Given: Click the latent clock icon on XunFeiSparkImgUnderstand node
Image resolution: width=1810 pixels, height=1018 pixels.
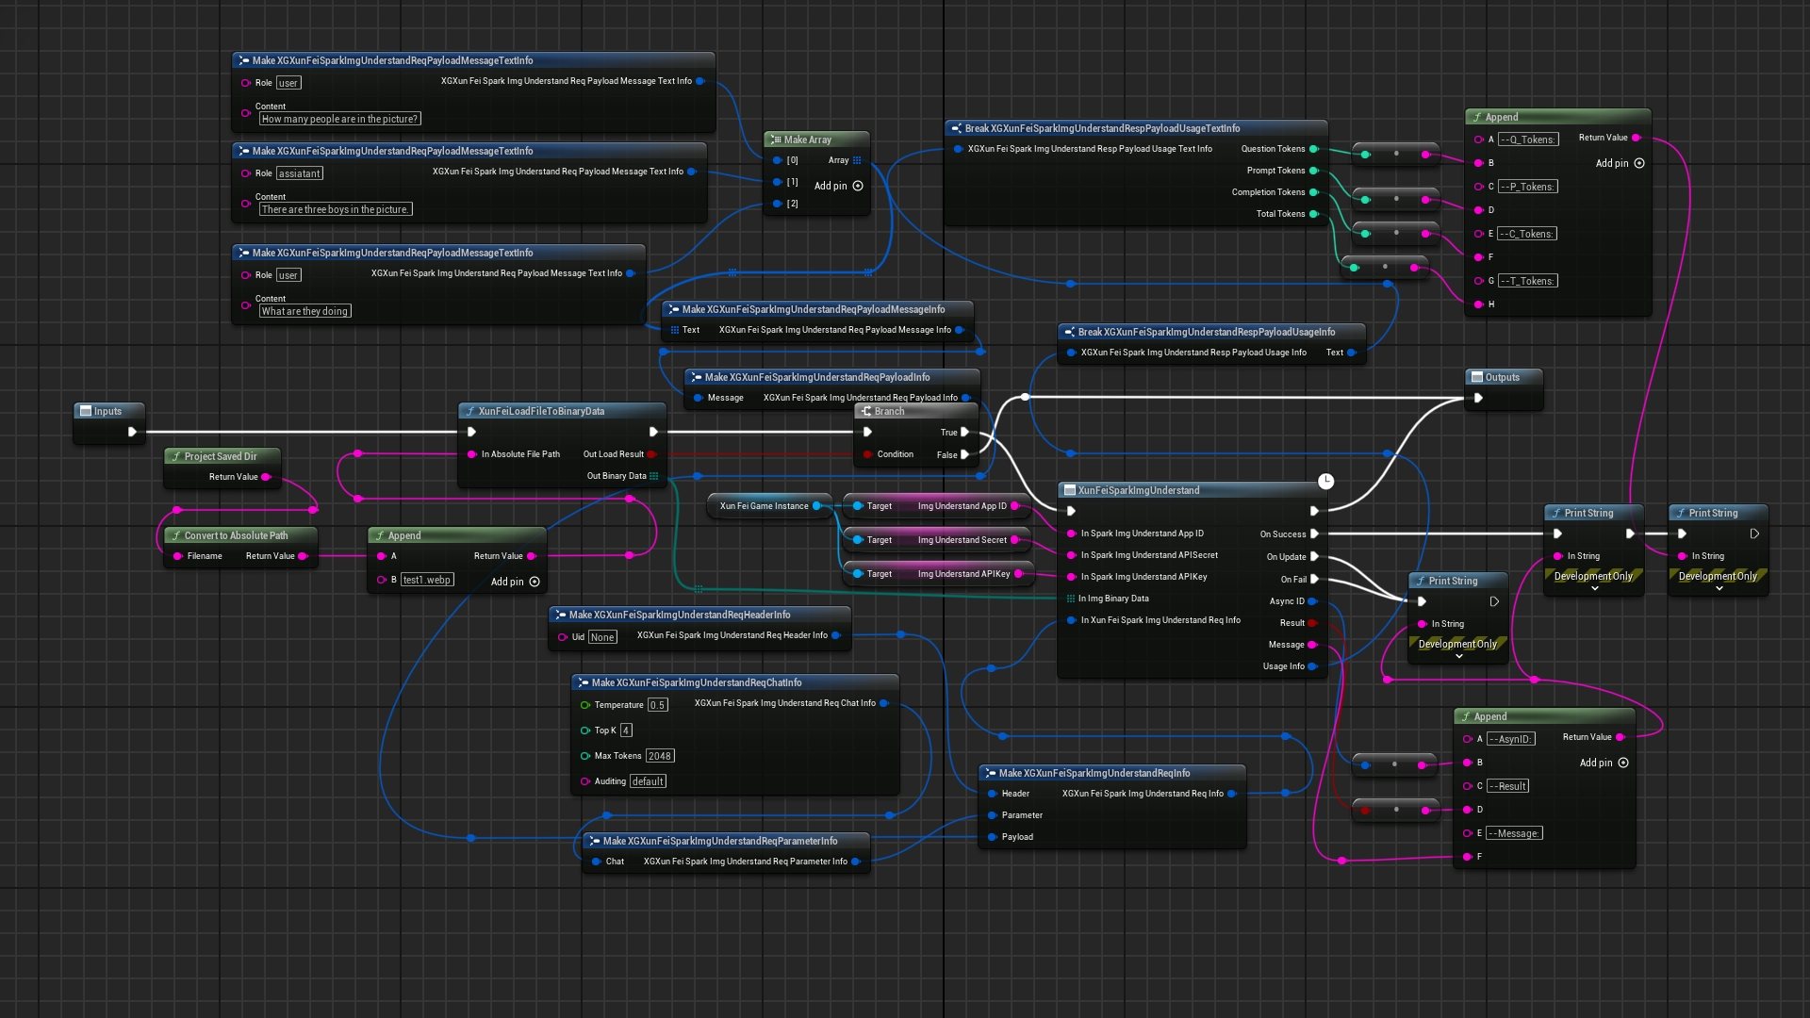Looking at the screenshot, I should [x=1325, y=482].
